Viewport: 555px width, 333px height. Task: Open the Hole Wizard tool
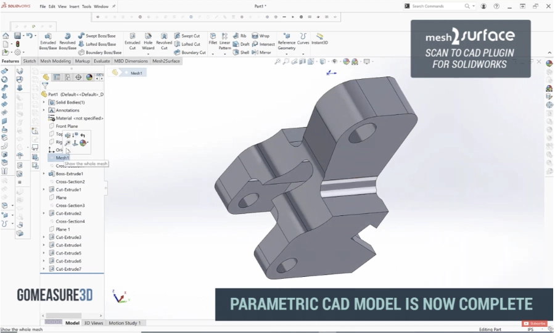tap(148, 41)
